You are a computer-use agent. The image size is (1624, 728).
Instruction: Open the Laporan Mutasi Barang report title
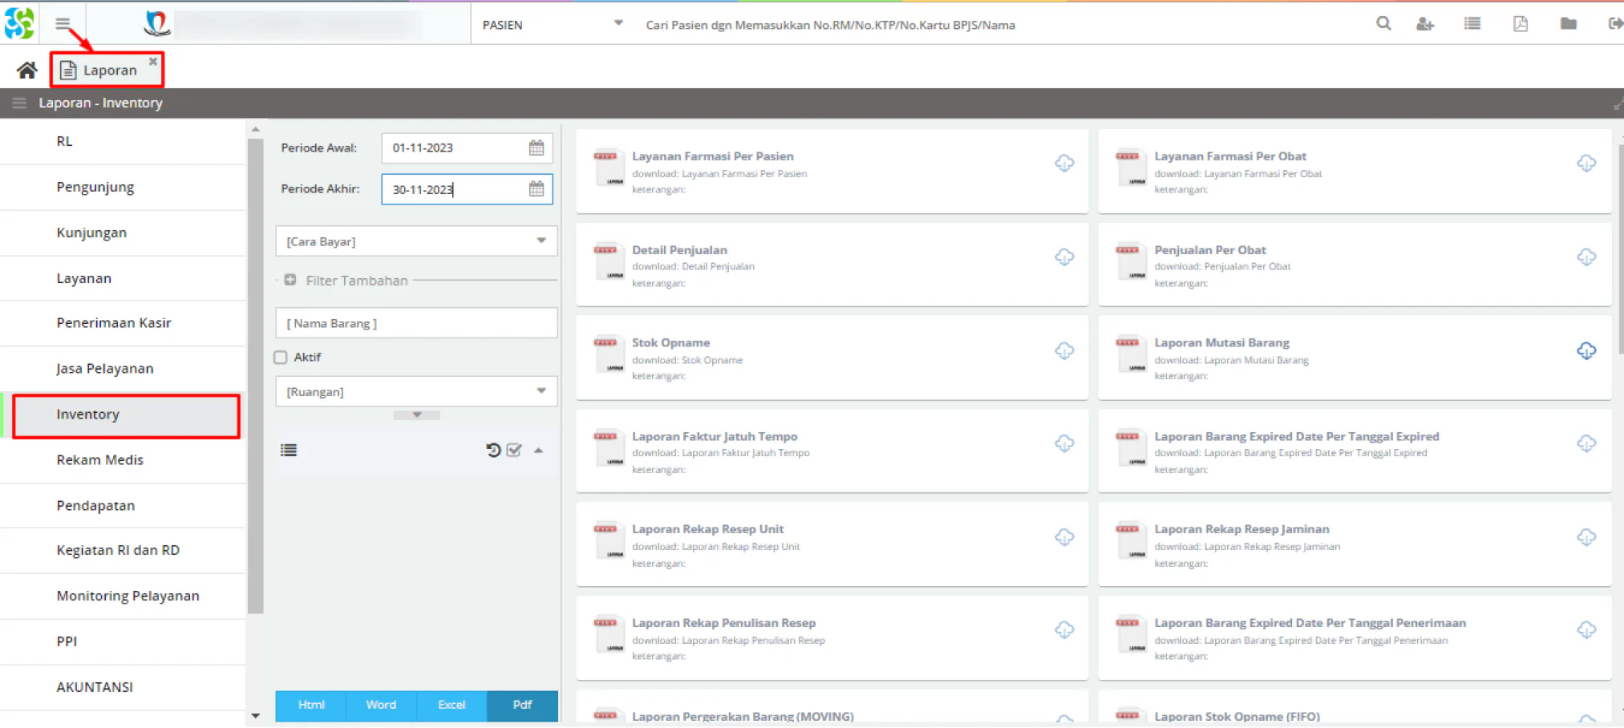click(1221, 343)
